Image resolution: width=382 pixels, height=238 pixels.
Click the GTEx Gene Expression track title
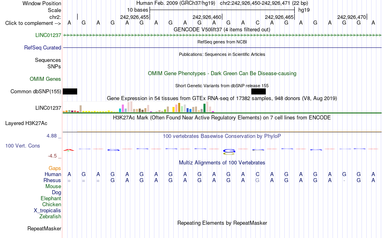pos(222,98)
